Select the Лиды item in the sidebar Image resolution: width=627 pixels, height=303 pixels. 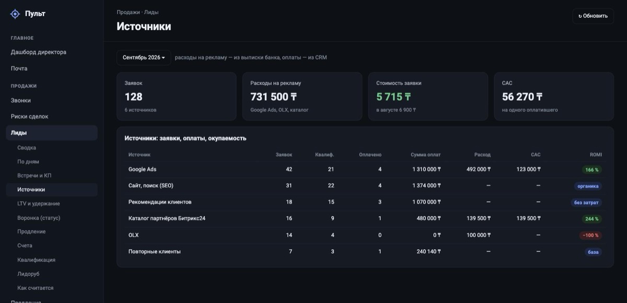52,133
